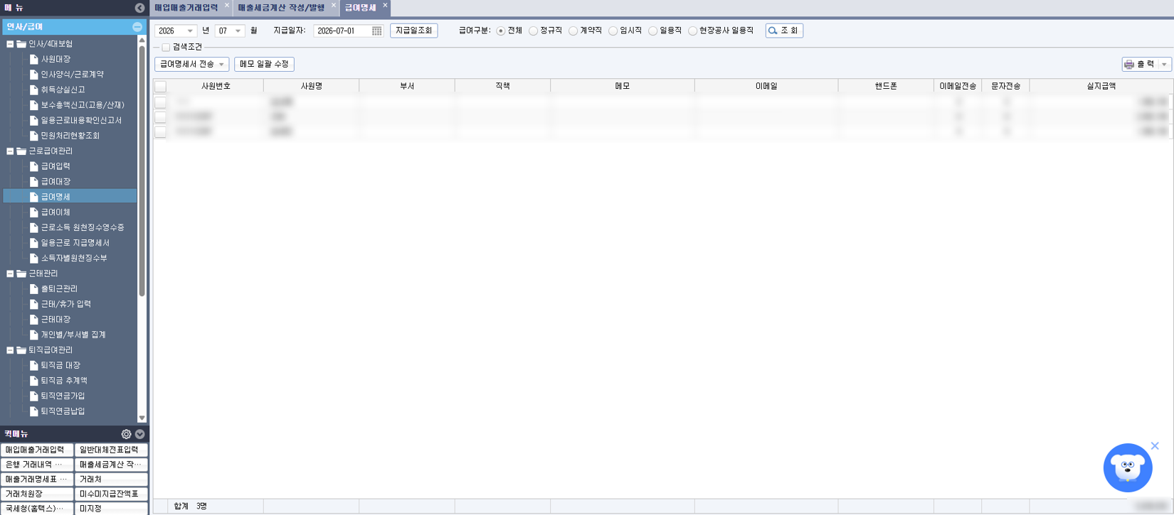Open 출퇴근관리 in the tree

59,289
